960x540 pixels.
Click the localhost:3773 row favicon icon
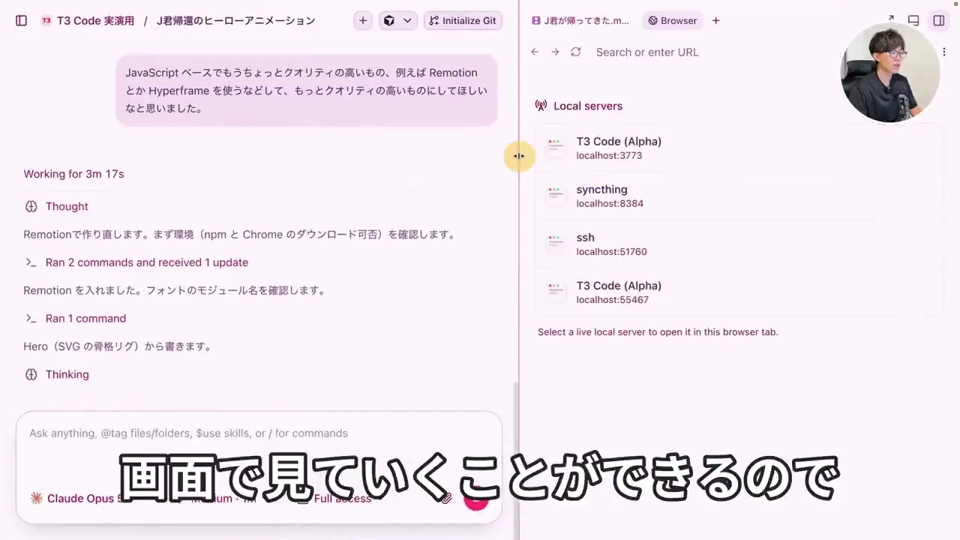[x=555, y=148]
